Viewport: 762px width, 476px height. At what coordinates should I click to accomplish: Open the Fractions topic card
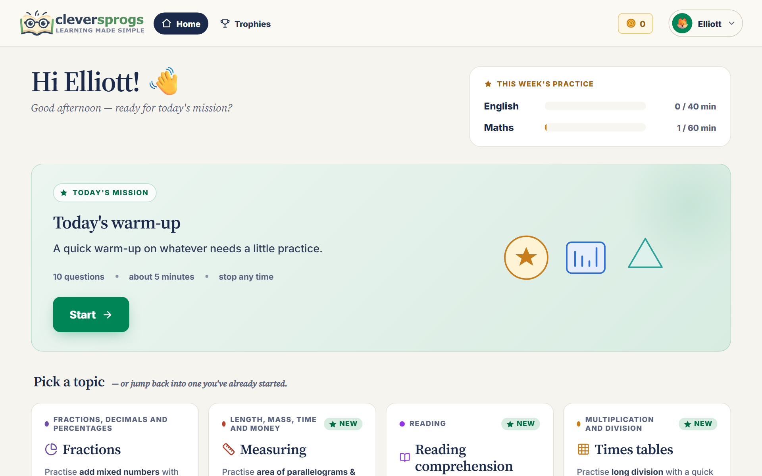115,440
